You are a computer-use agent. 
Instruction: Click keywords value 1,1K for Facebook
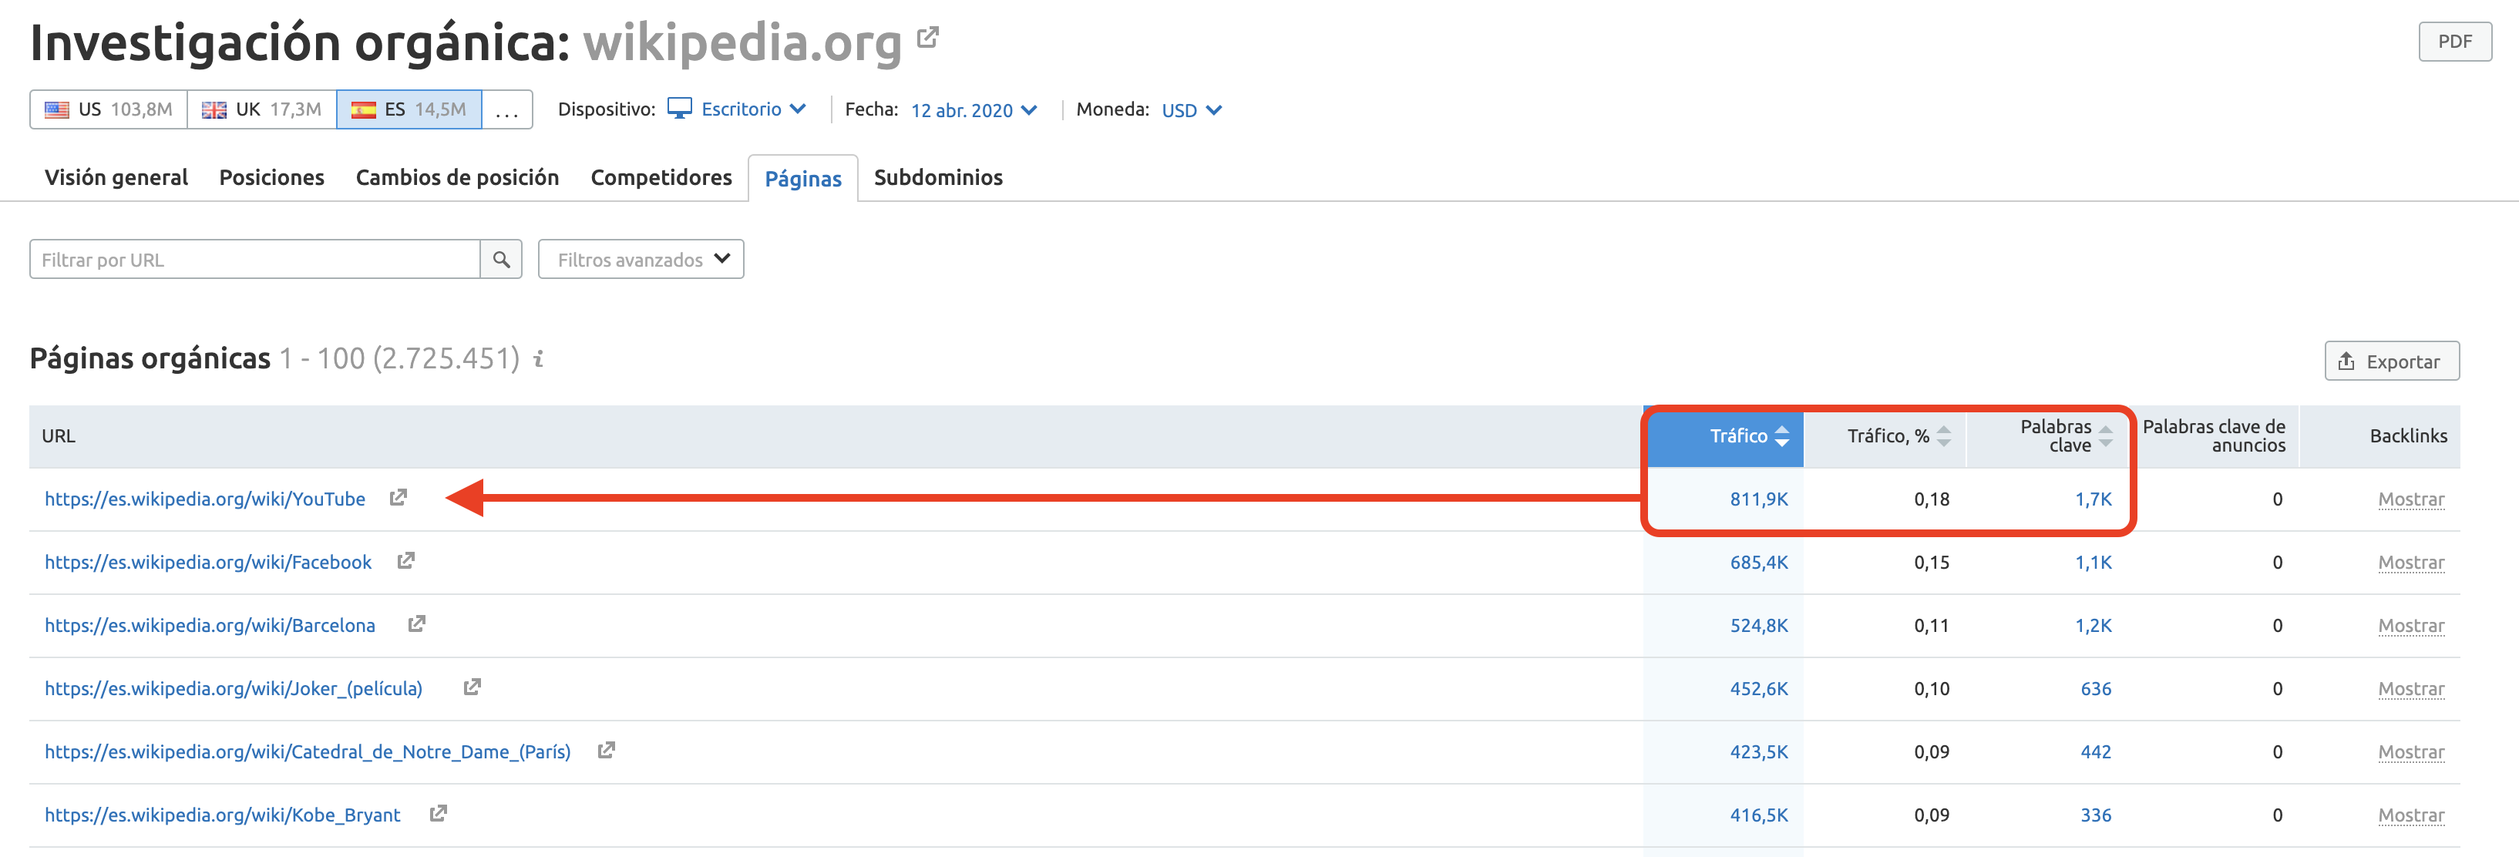(x=2093, y=563)
